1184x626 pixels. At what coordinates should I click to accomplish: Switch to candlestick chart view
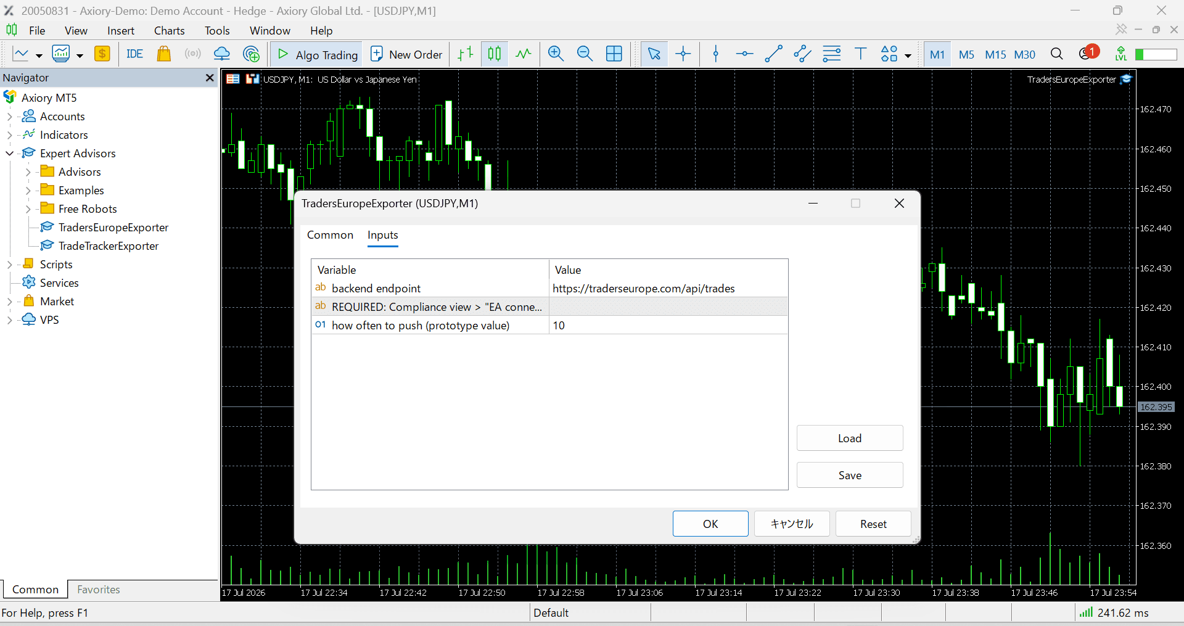(495, 54)
